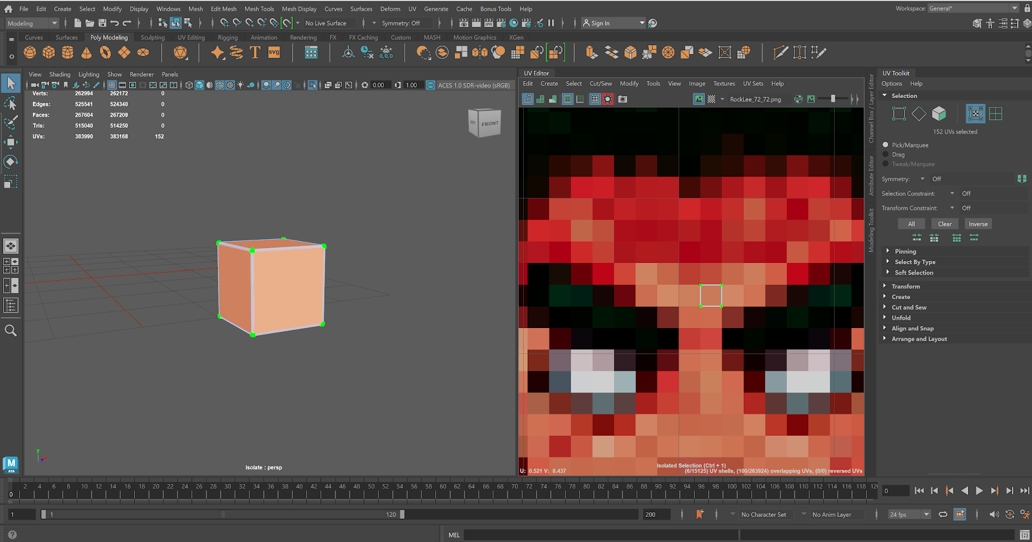Click the Clear selection button
1032x542 pixels.
point(945,224)
